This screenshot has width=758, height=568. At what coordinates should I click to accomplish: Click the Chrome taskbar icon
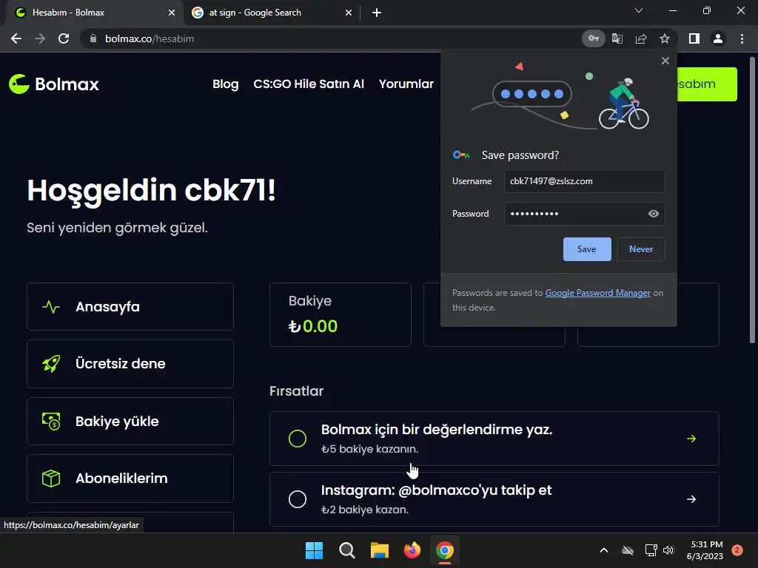[x=445, y=550]
